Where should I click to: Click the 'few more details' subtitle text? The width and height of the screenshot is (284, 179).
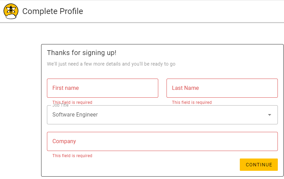(111, 64)
